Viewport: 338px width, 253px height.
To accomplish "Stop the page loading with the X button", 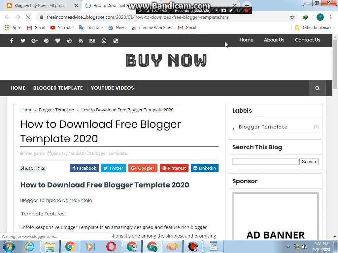I will tap(28, 17).
